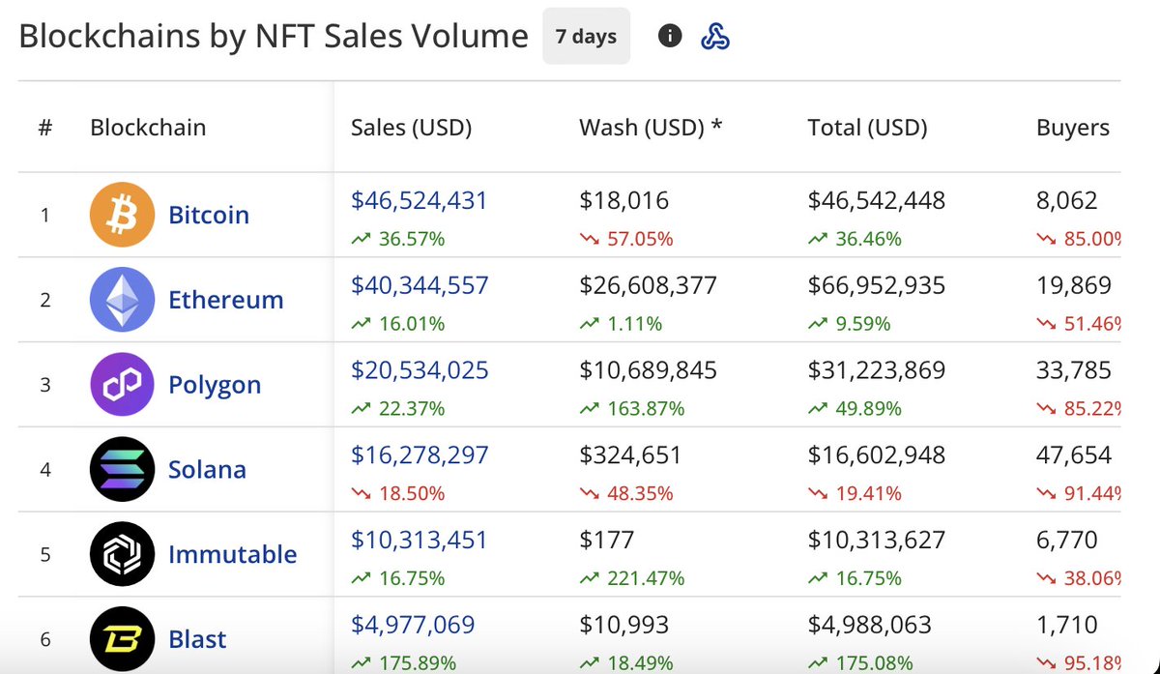Open Immutable sales value $10,313,451

(420, 540)
